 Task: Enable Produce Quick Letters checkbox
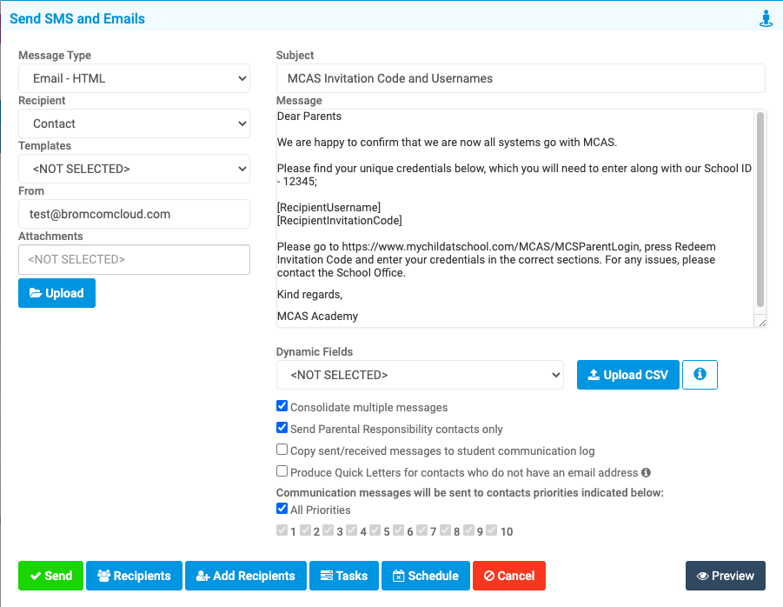(282, 471)
